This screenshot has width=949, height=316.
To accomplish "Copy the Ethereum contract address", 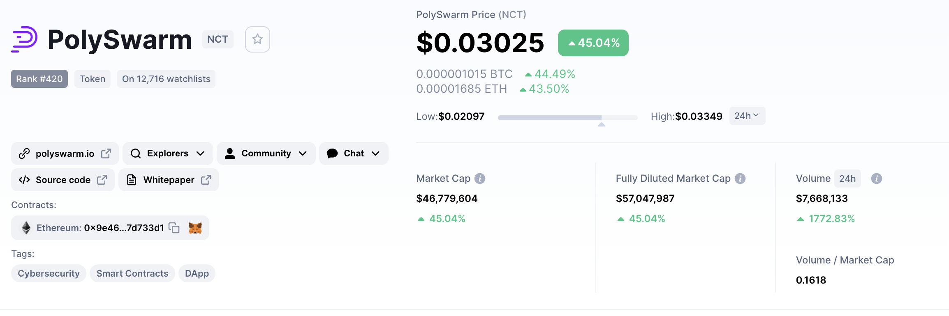I will (x=174, y=228).
